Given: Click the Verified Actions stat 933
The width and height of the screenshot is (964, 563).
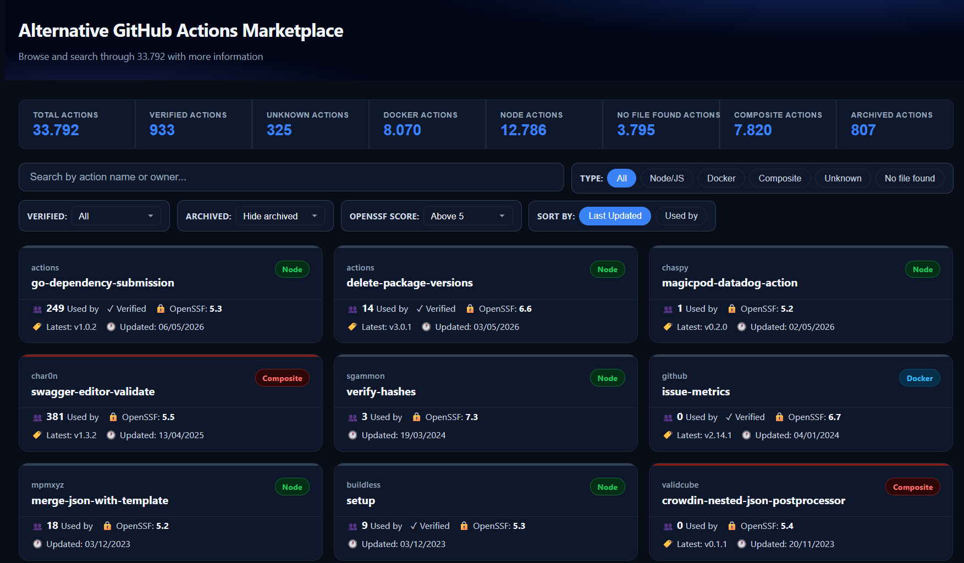Looking at the screenshot, I should [162, 130].
